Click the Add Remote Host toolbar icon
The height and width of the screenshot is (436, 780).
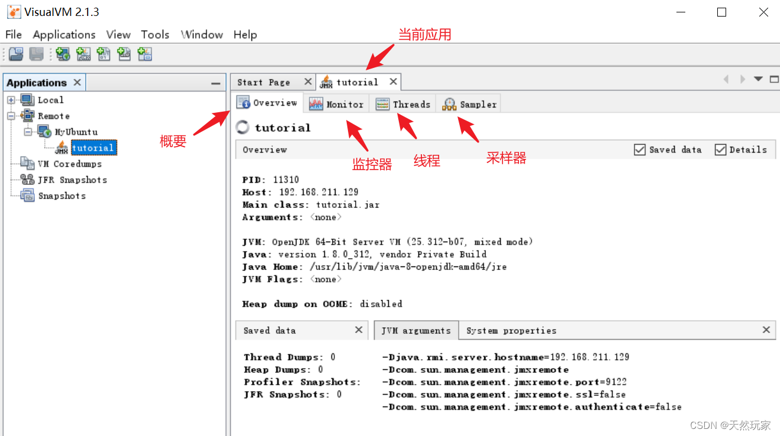pos(63,54)
